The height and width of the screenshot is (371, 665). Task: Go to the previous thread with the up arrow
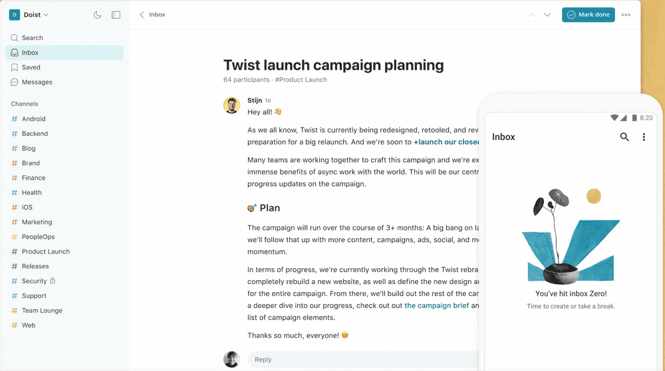point(531,15)
